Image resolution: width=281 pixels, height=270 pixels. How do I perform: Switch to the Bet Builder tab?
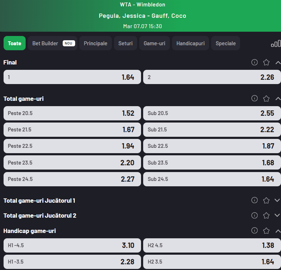coord(52,43)
